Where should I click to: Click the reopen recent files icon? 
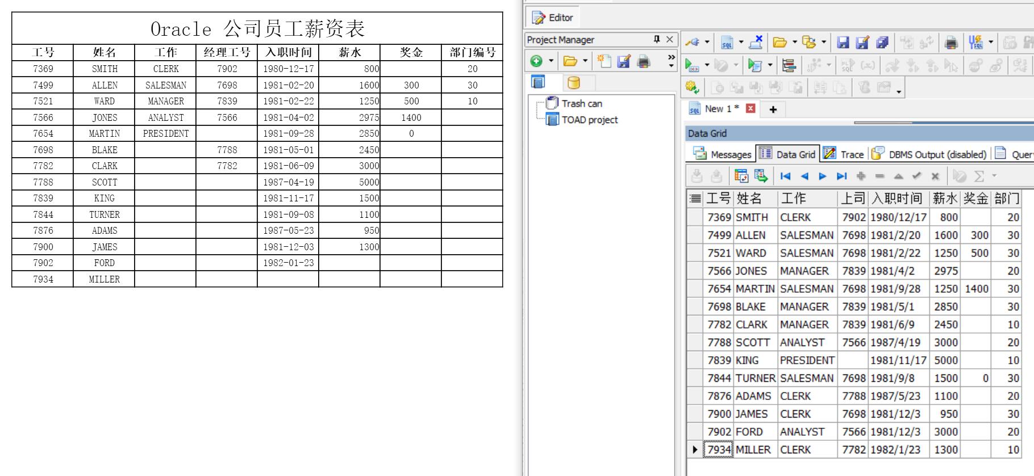point(809,42)
